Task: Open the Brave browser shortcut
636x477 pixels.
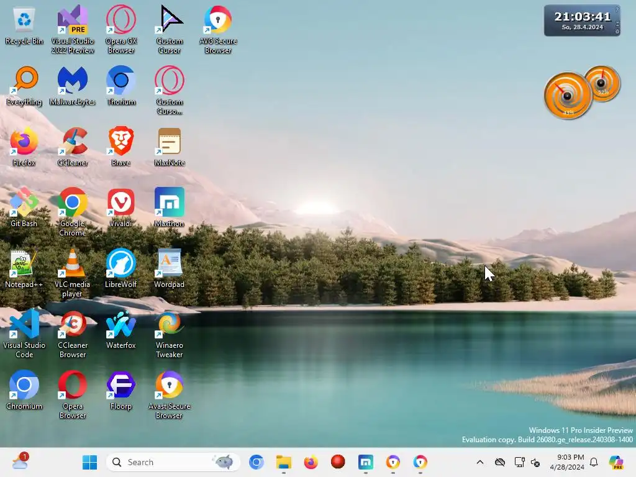Action: pyautogui.click(x=121, y=147)
